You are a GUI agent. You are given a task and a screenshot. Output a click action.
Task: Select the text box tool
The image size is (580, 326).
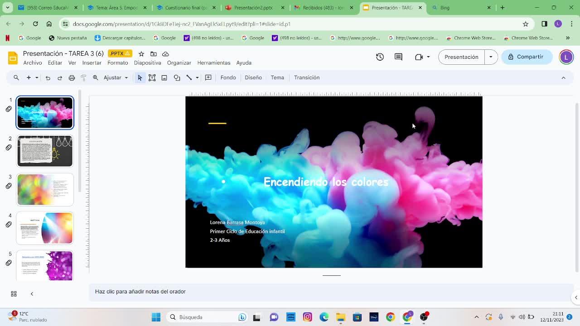coord(152,78)
